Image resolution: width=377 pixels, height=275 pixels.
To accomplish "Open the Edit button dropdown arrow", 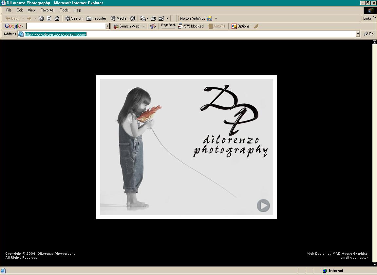I will 167,18.
